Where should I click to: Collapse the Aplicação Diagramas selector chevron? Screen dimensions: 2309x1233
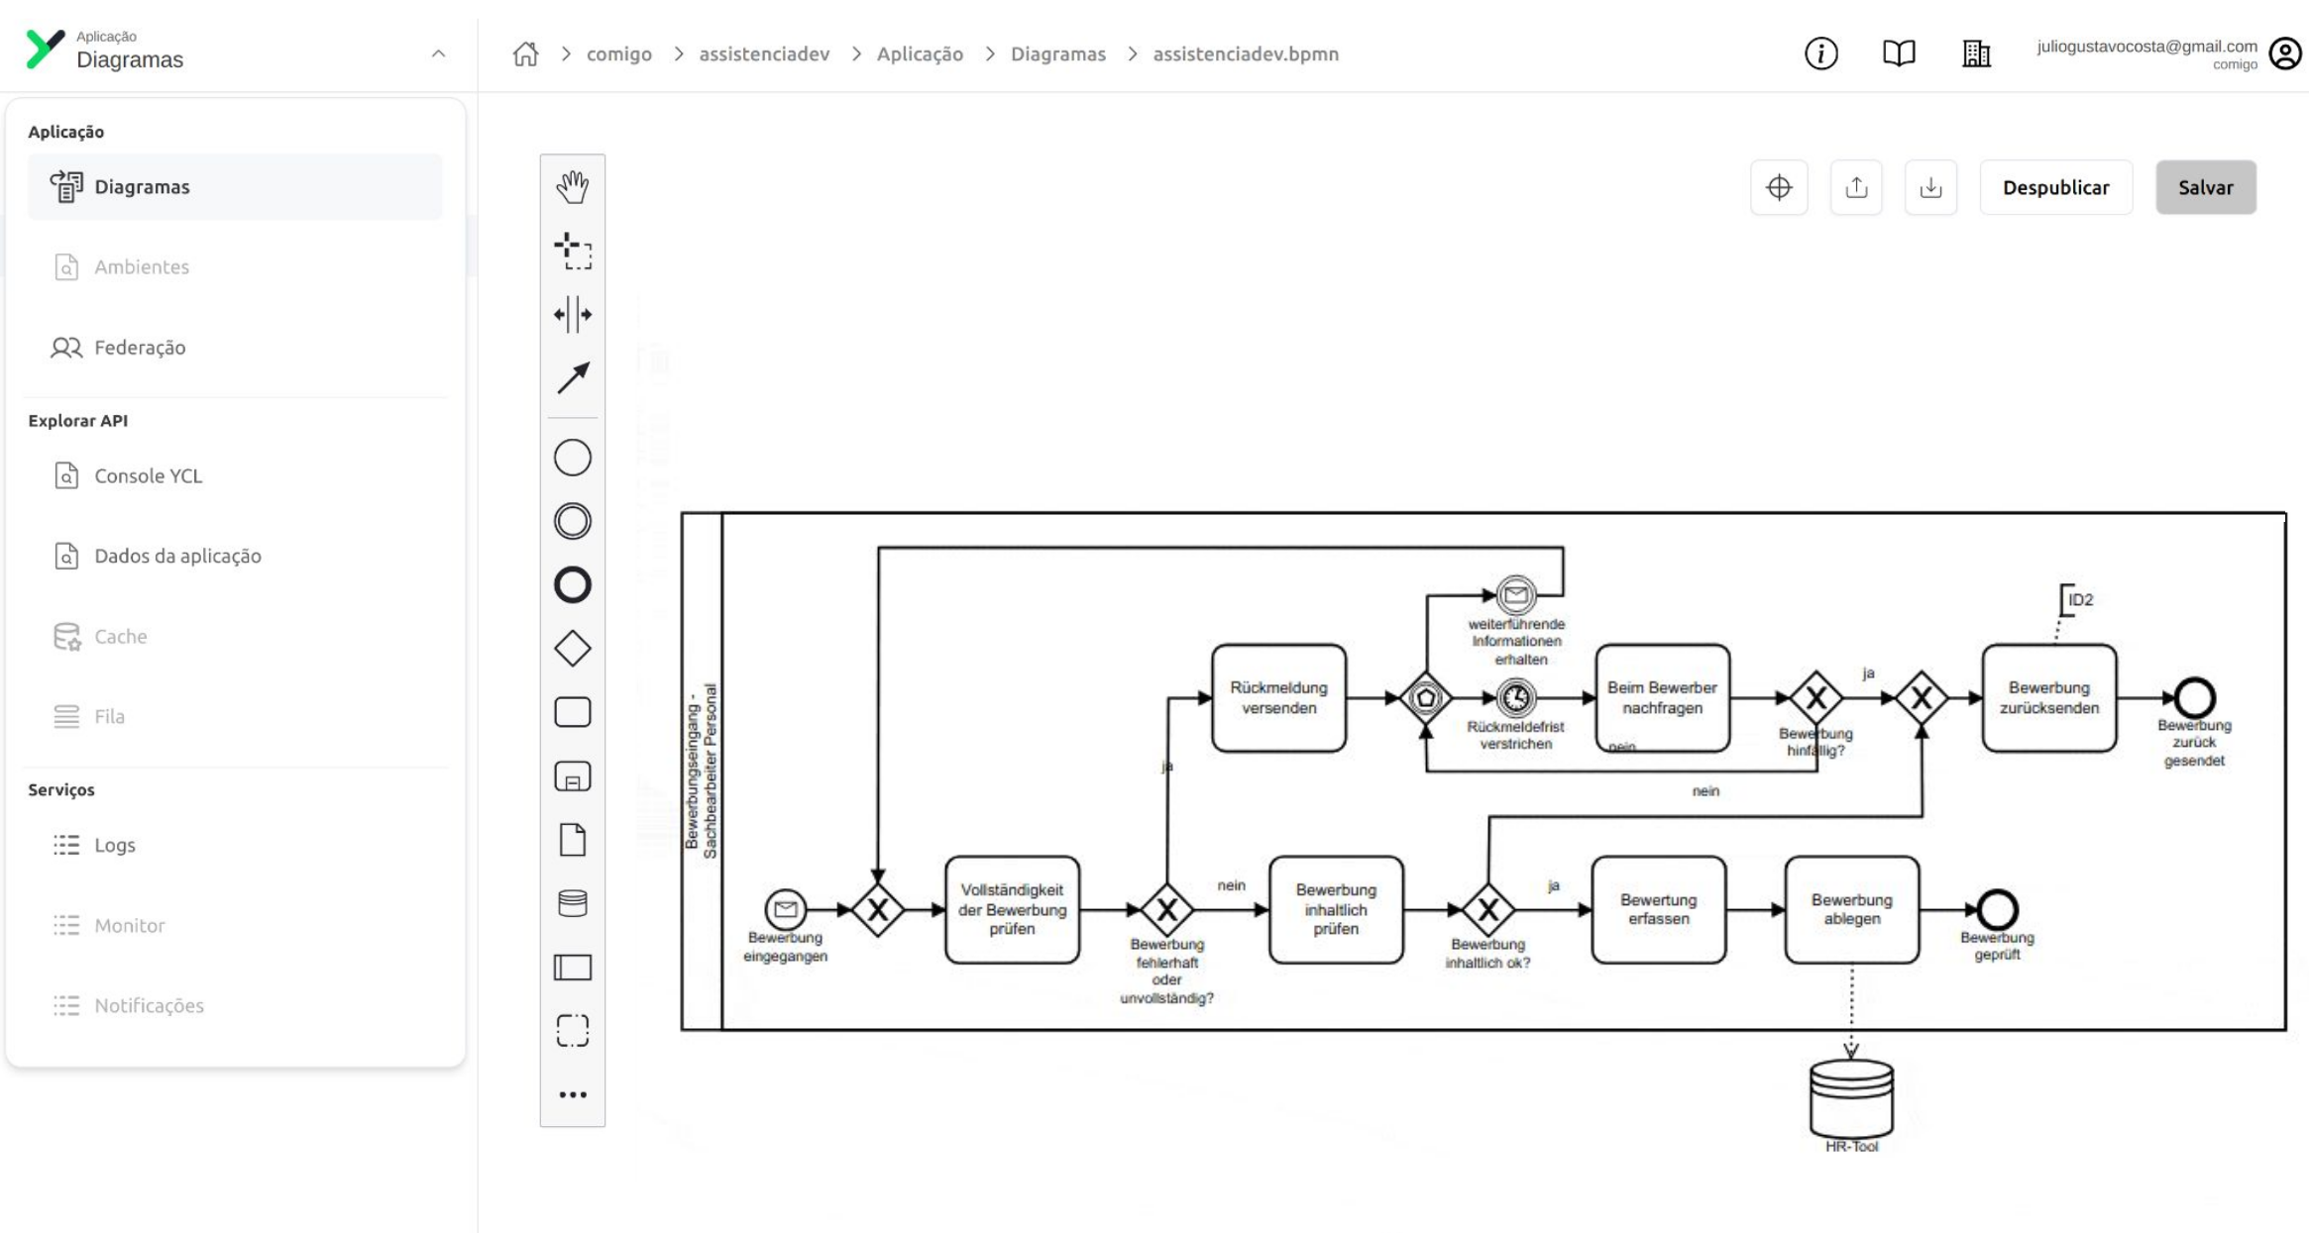tap(438, 53)
